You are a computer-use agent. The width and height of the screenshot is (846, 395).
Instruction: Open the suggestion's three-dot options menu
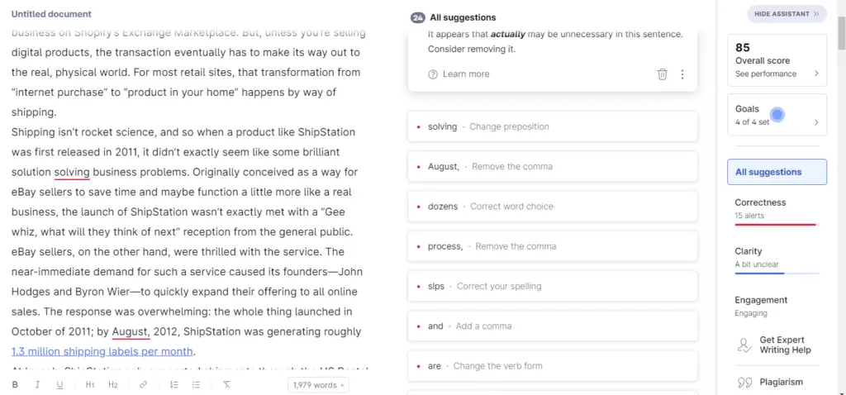[682, 74]
